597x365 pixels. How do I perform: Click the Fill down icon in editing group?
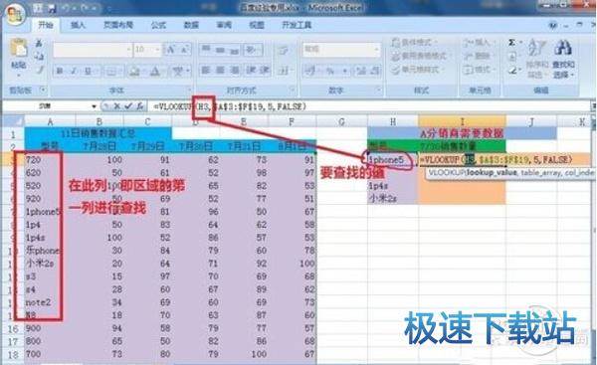pyautogui.click(x=512, y=57)
